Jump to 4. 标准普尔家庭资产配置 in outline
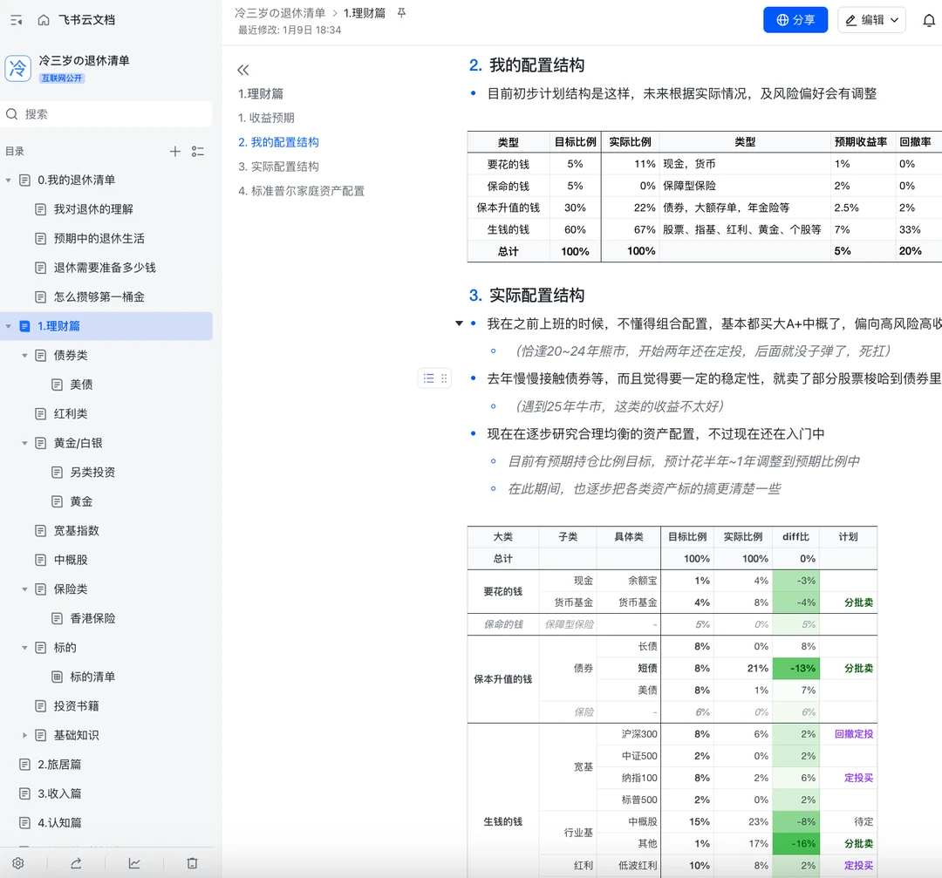Image resolution: width=942 pixels, height=878 pixels. coord(302,191)
